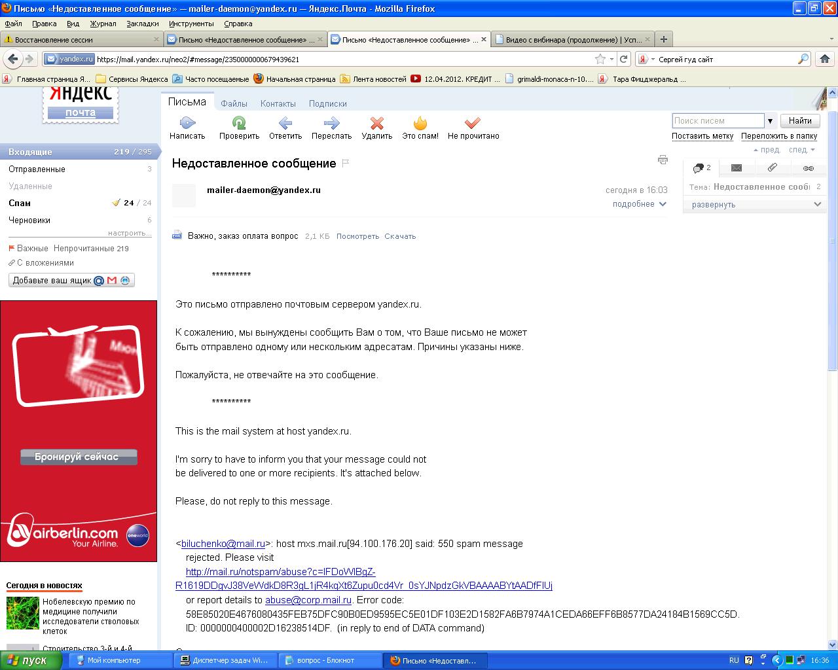Image resolution: width=838 pixels, height=670 pixels.
Task: Select the envelope tab in side panel
Action: tap(737, 168)
